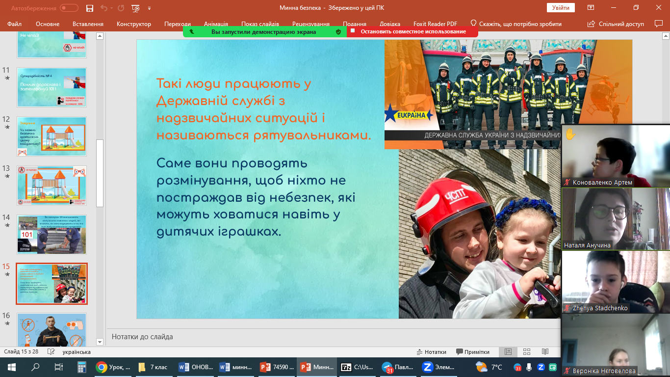Open the 7 клас folder on taskbar
This screenshot has width=670, height=377.
coord(154,367)
